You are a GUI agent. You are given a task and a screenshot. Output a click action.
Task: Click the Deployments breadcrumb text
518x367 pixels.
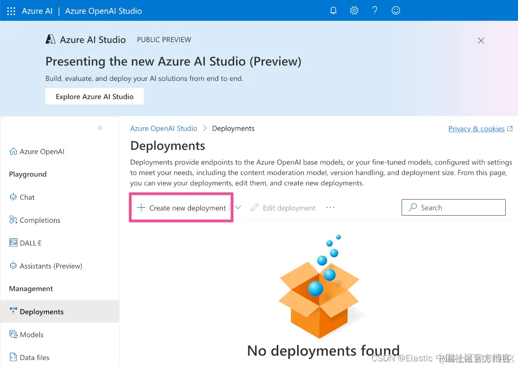tap(233, 128)
